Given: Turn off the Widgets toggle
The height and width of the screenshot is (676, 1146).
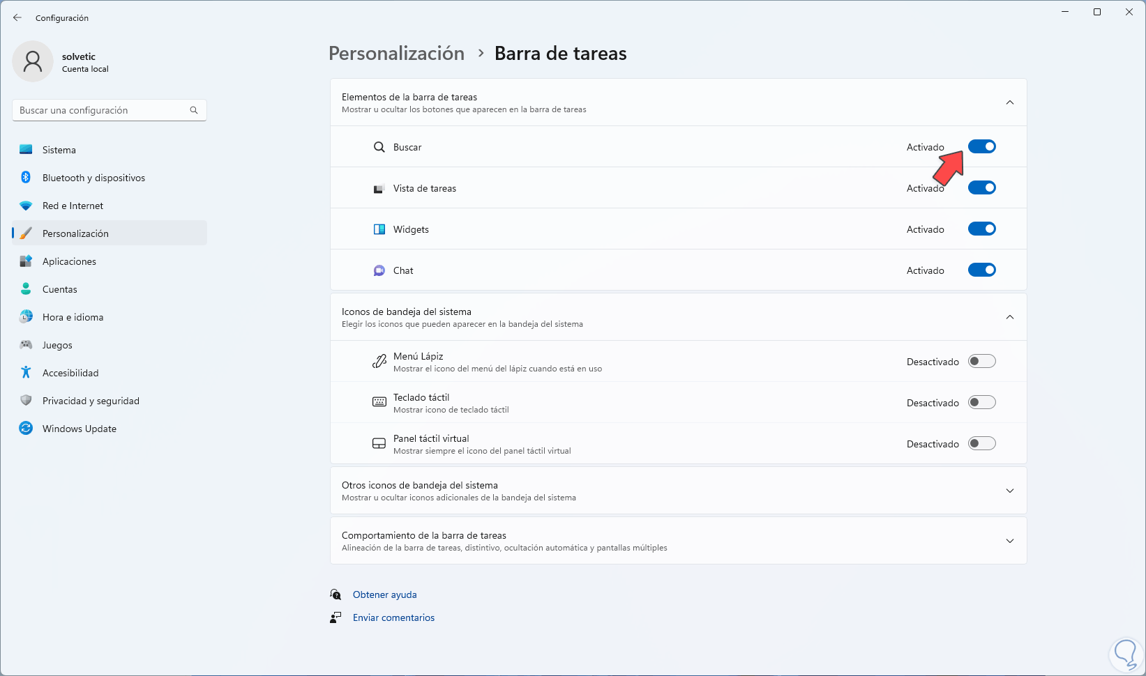Looking at the screenshot, I should [981, 229].
